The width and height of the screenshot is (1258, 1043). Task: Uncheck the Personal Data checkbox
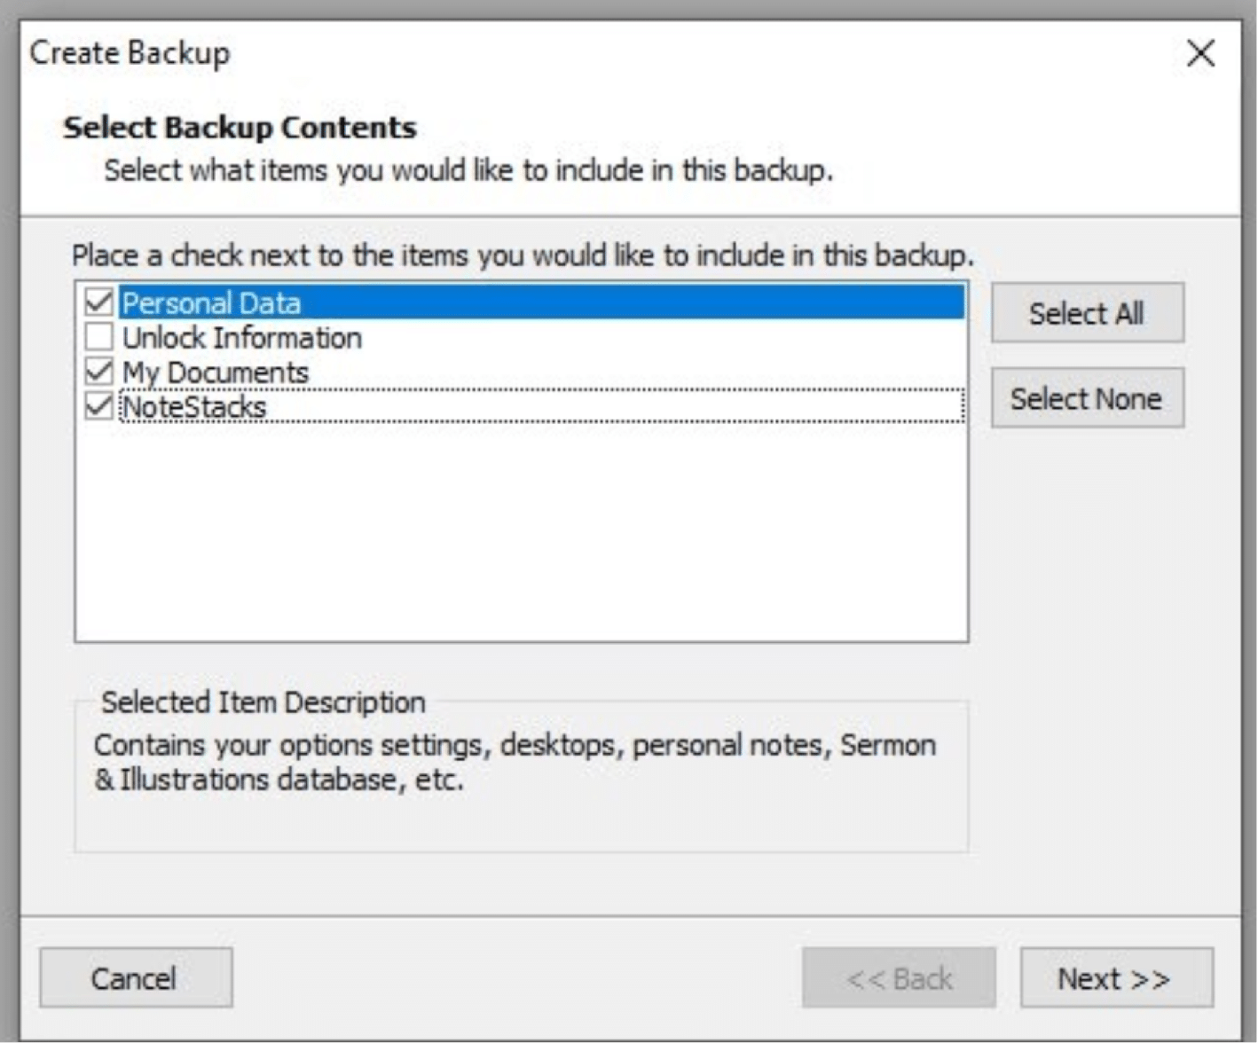pyautogui.click(x=98, y=302)
